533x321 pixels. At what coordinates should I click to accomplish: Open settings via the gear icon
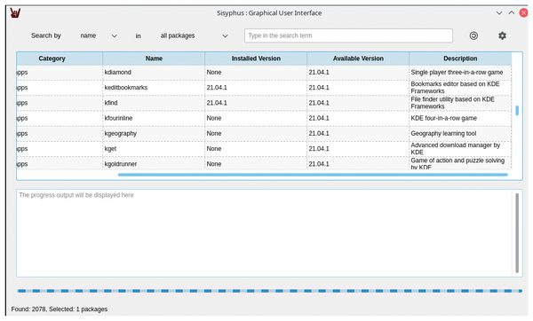pyautogui.click(x=502, y=35)
